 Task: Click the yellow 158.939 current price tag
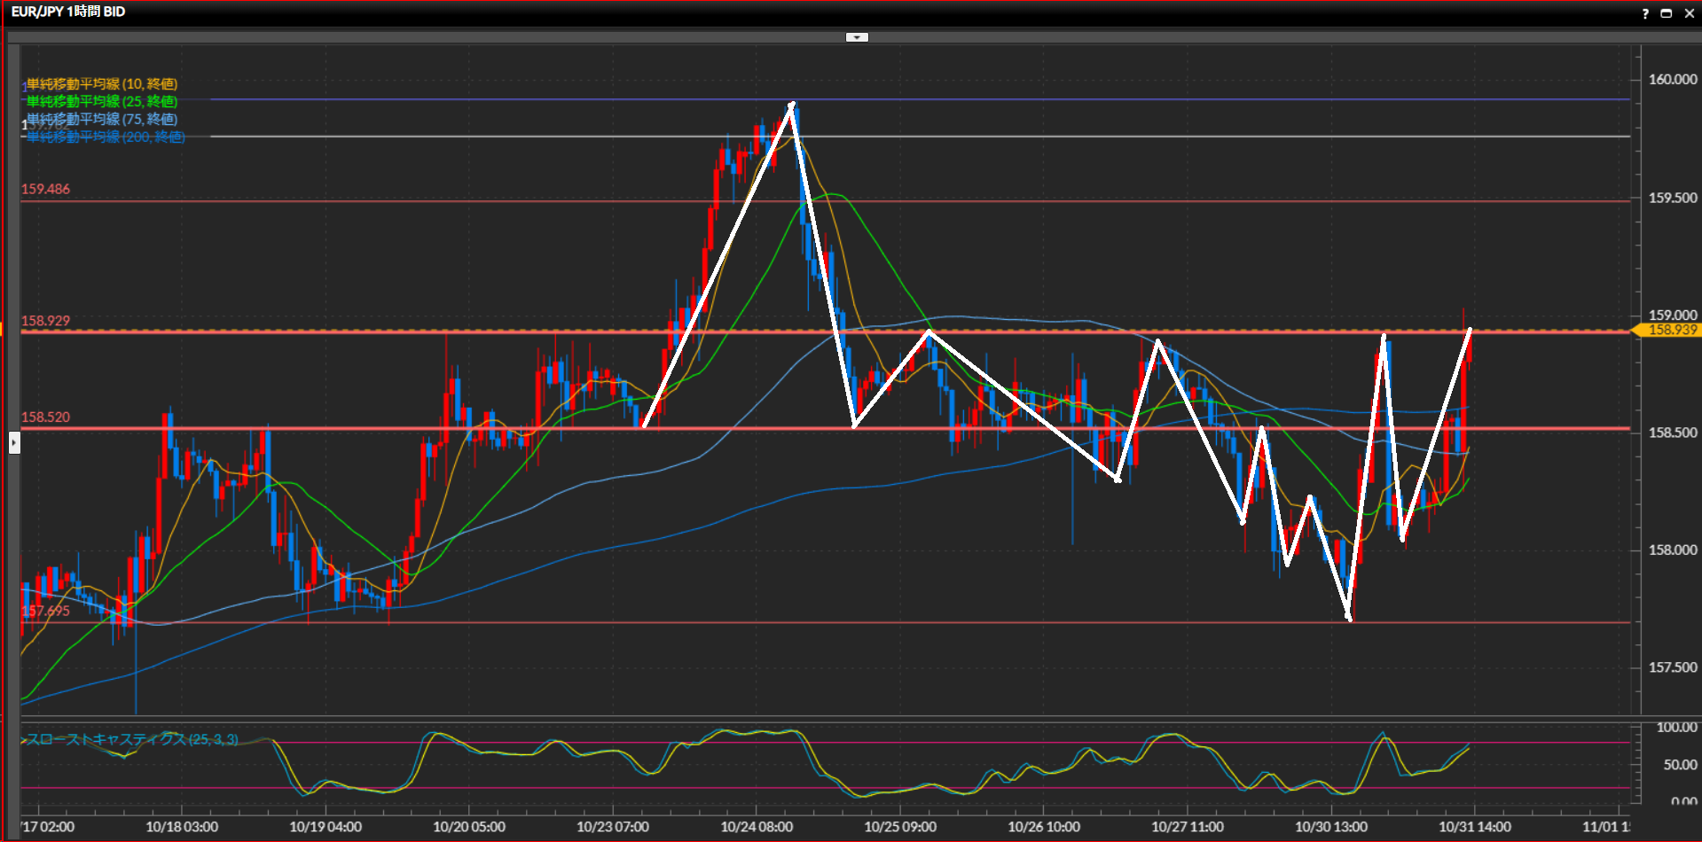pyautogui.click(x=1671, y=330)
